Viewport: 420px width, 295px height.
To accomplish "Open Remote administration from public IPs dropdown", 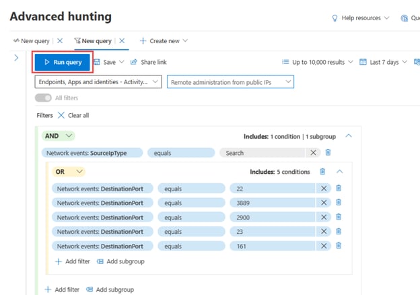I will pyautogui.click(x=230, y=81).
